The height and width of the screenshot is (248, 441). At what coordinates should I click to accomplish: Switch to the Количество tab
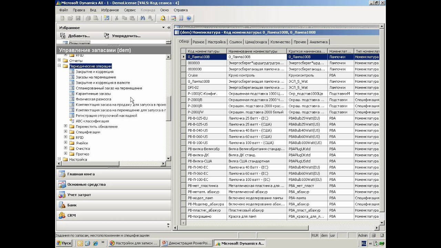click(x=280, y=42)
